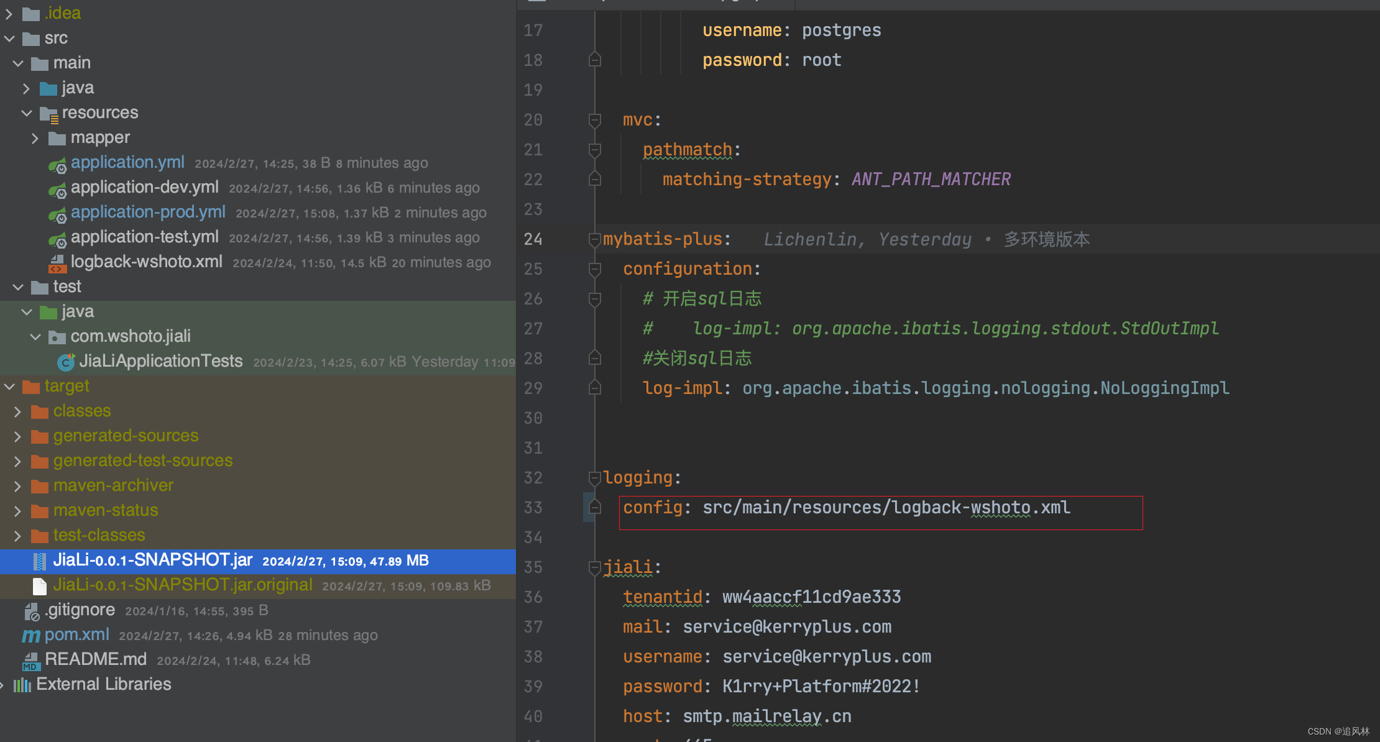Click fold end marker at line 18
This screenshot has height=742, width=1380.
[x=595, y=60]
